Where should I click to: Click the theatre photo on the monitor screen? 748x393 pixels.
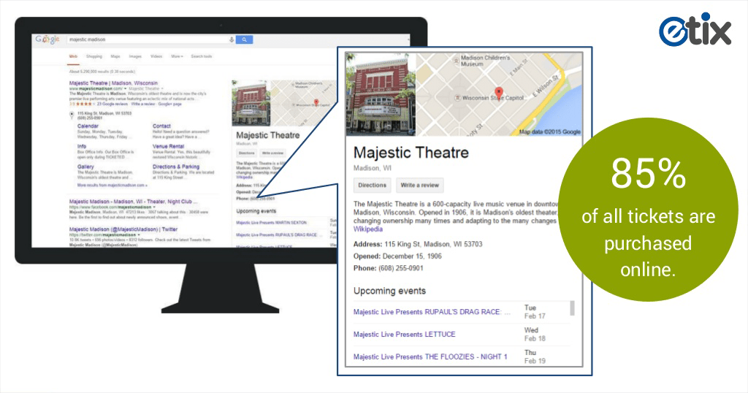[x=251, y=103]
